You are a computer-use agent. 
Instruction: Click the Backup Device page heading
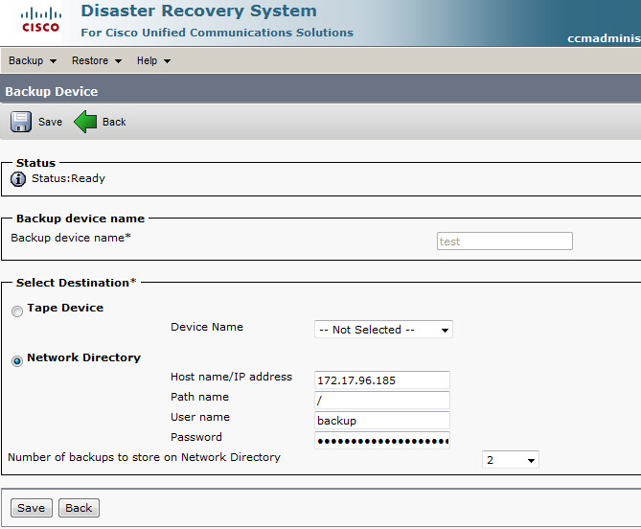[52, 92]
